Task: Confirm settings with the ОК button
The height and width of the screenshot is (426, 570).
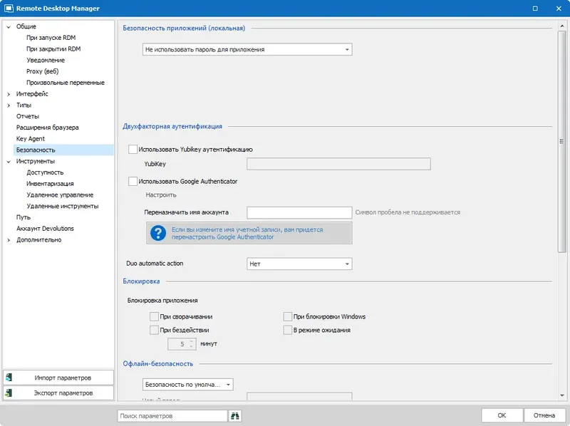Action: (x=501, y=415)
